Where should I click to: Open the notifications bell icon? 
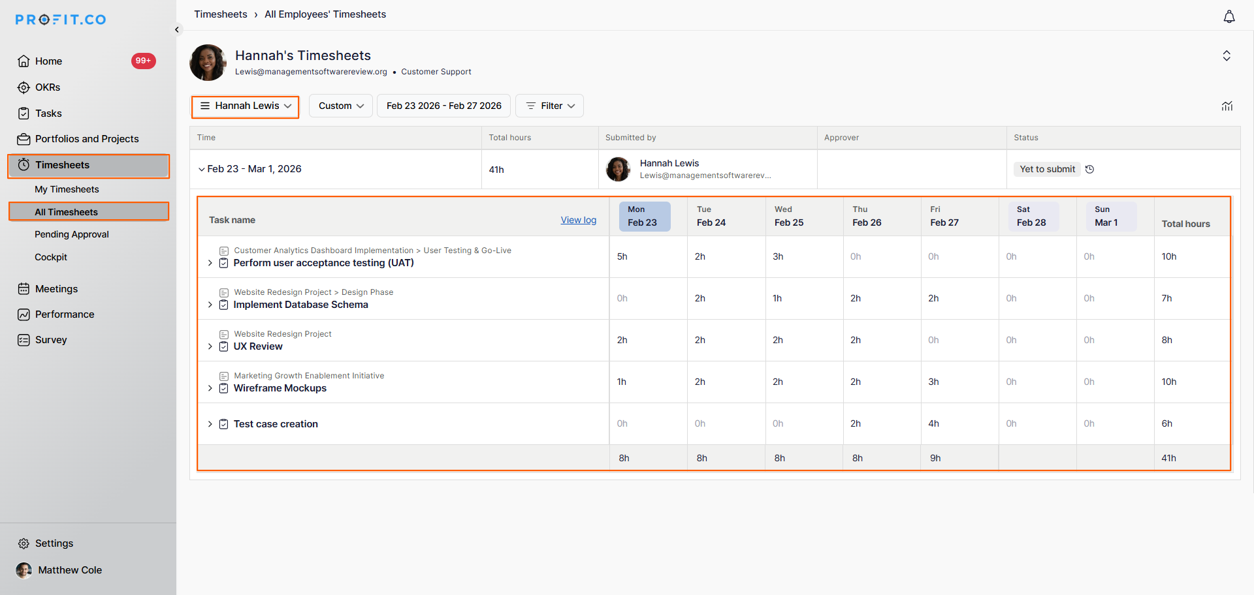(1229, 17)
